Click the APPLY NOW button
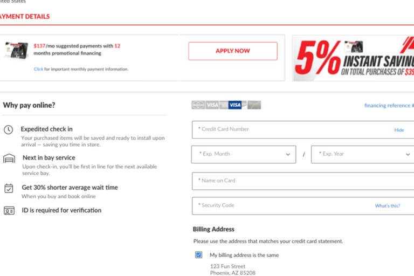 (x=233, y=51)
